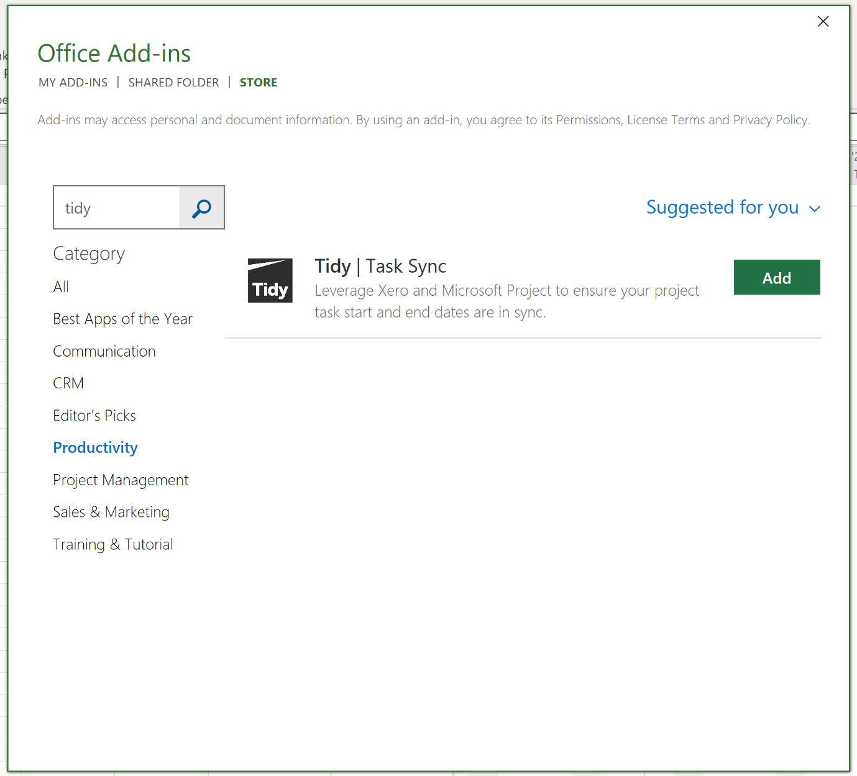
Task: Open the Tidy | Task Sync title link
Action: [x=380, y=266]
